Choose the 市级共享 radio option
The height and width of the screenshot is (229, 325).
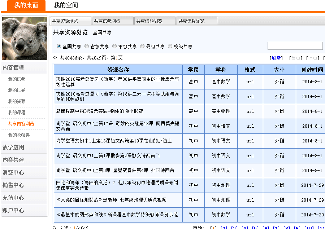coord(114,47)
